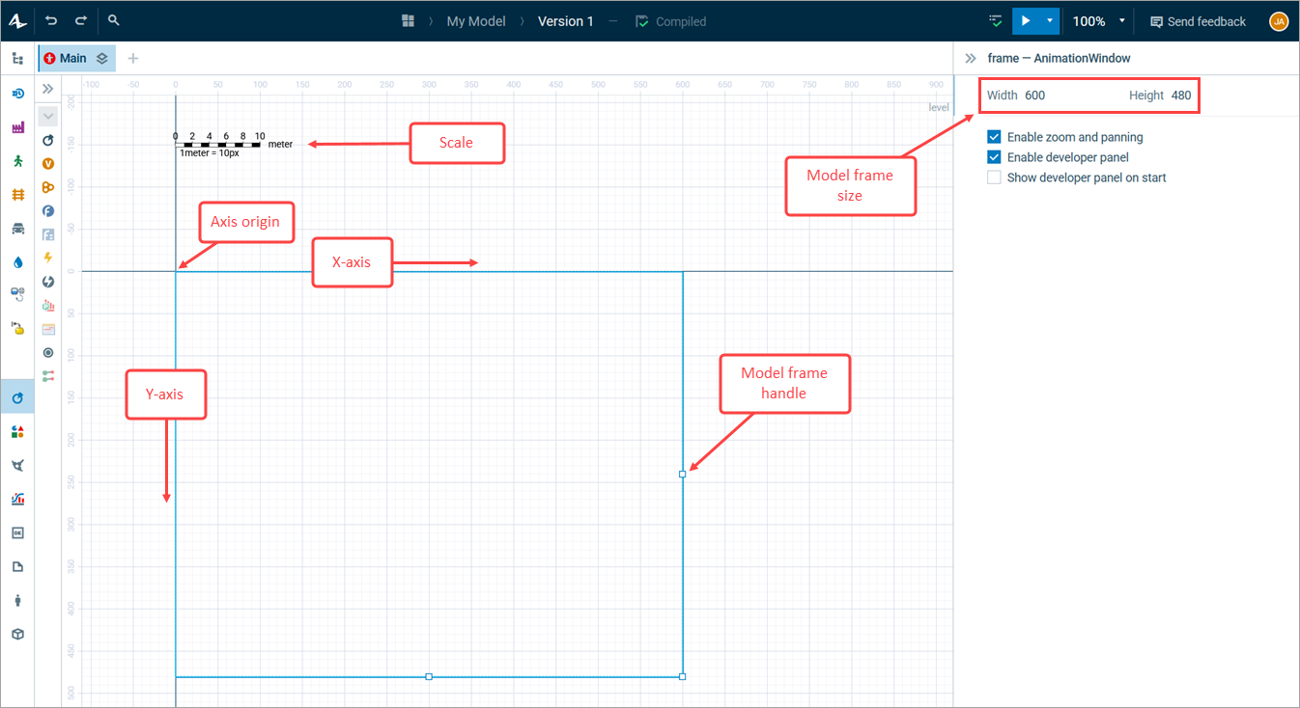
Task: Click the redo arrow in top bar
Action: click(81, 20)
